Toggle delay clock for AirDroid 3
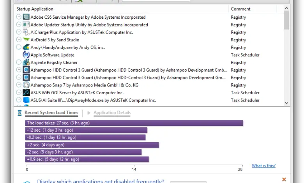The image size is (304, 183). tap(19, 39)
